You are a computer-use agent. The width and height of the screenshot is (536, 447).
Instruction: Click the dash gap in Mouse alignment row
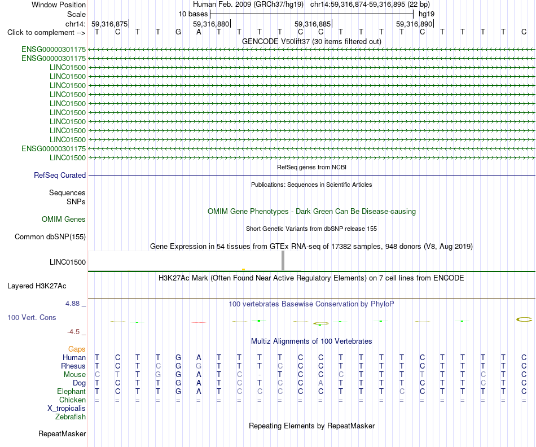click(x=260, y=375)
